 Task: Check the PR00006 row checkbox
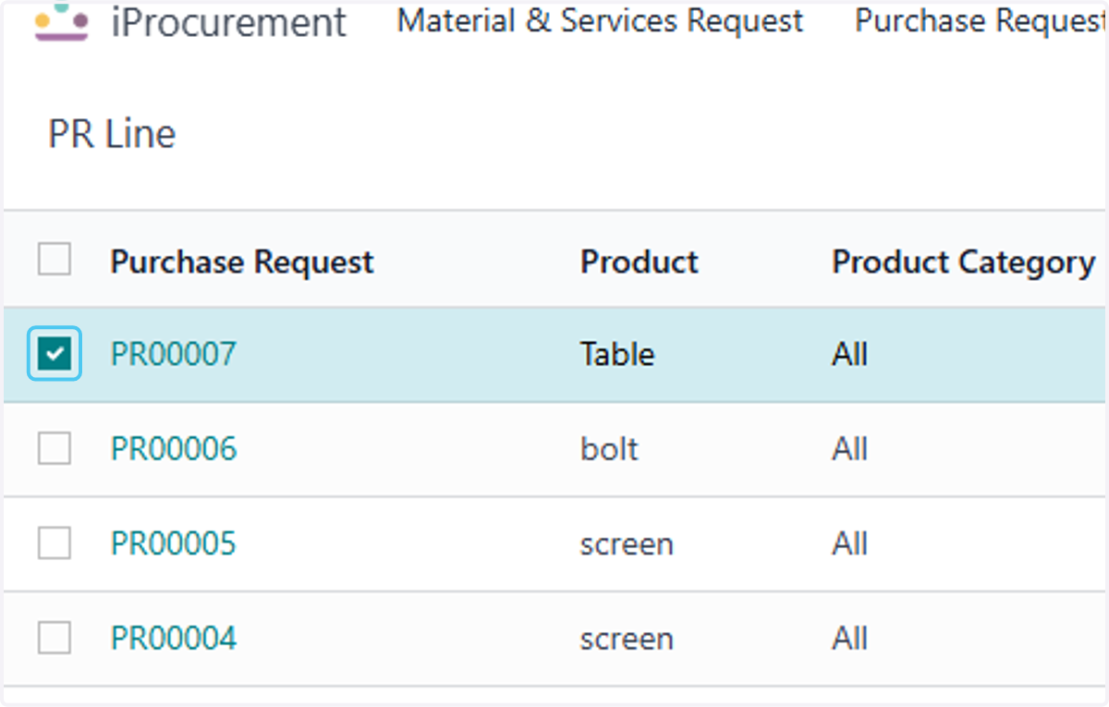click(55, 448)
